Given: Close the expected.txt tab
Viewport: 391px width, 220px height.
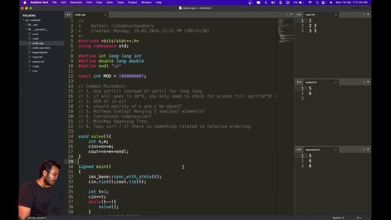Looking at the screenshot, I should click(x=335, y=150).
